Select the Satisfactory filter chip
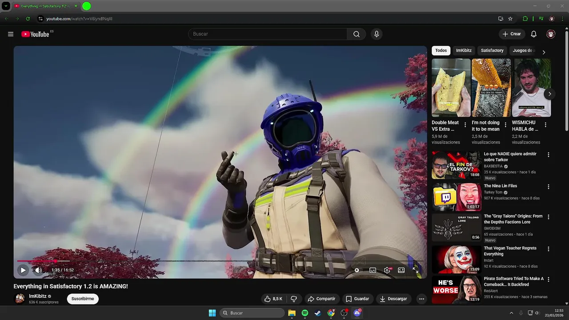This screenshot has width=569, height=320. 492,51
